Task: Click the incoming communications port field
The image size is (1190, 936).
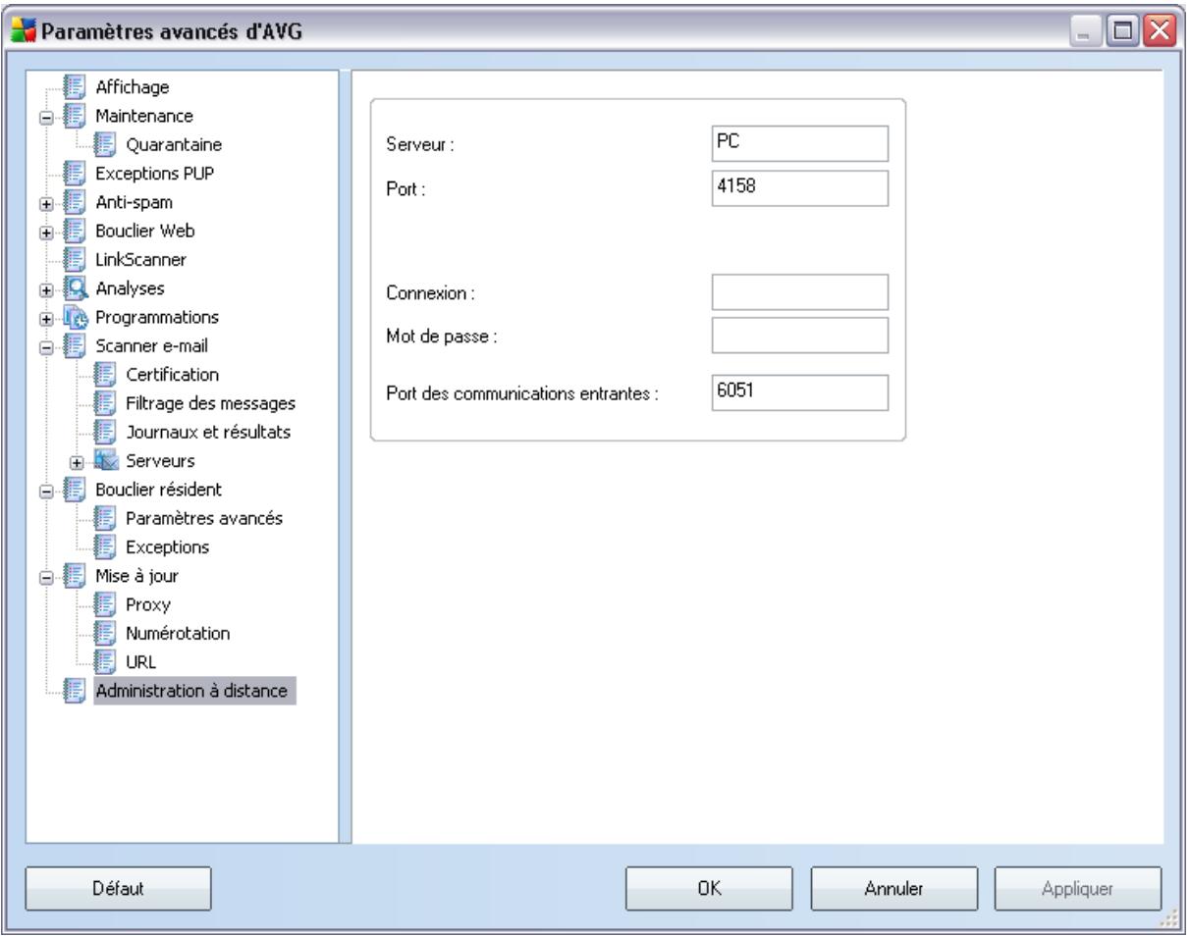Action: (x=800, y=391)
